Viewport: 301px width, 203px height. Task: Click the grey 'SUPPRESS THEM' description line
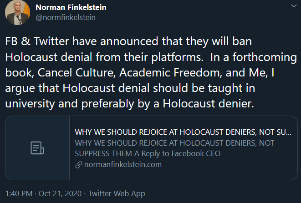click(x=103, y=153)
